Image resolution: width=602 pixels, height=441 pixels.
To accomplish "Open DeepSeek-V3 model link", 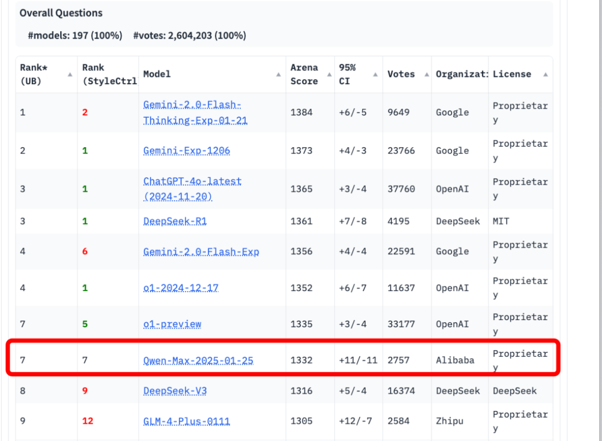I will (174, 391).
